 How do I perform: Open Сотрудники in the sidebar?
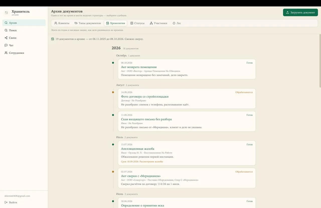tap(24, 53)
